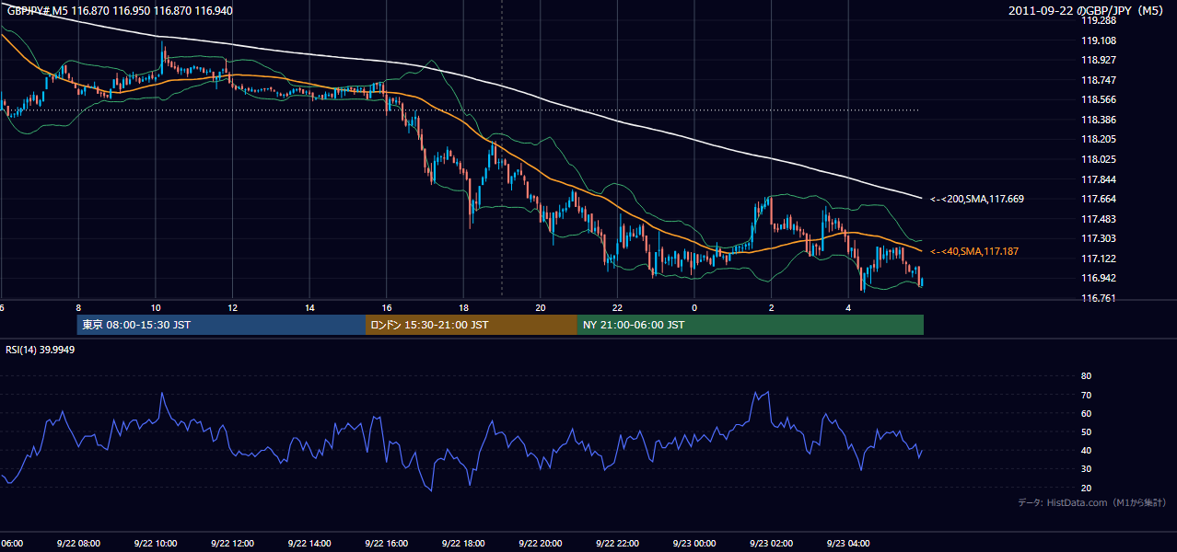Click the GBPJPY# M5 OHLC header text
Screen dimensions: 1177x552
(120, 10)
